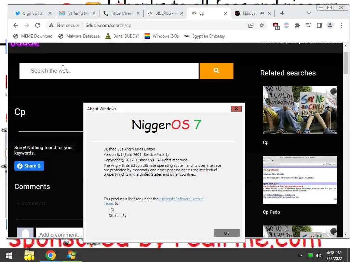Open the Windows Start button

[x=9, y=255]
